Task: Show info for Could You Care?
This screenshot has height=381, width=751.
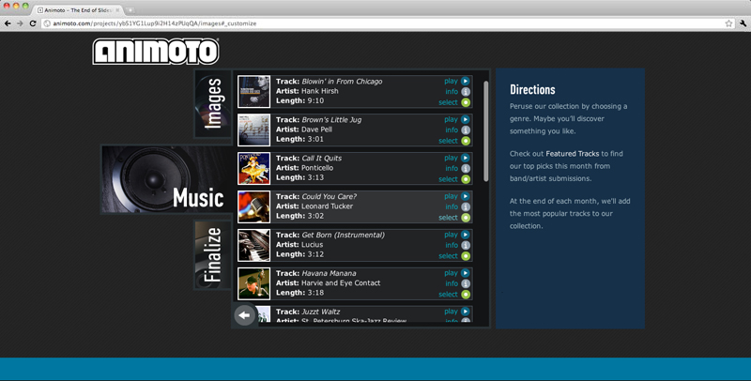Action: coord(457,206)
